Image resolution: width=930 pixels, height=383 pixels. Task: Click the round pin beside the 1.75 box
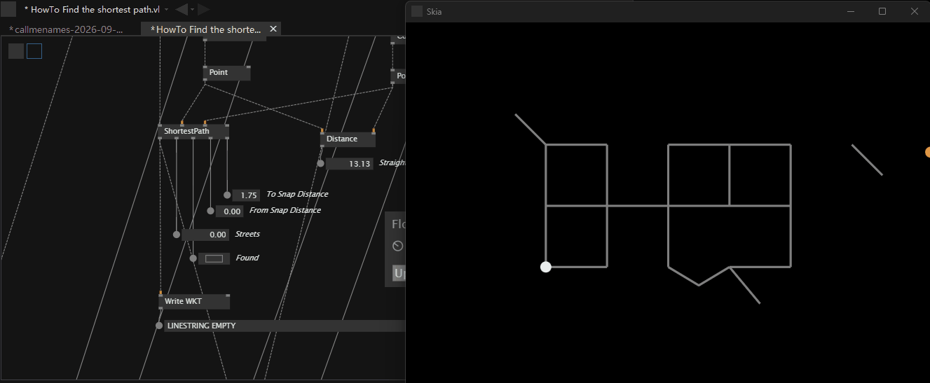point(227,195)
